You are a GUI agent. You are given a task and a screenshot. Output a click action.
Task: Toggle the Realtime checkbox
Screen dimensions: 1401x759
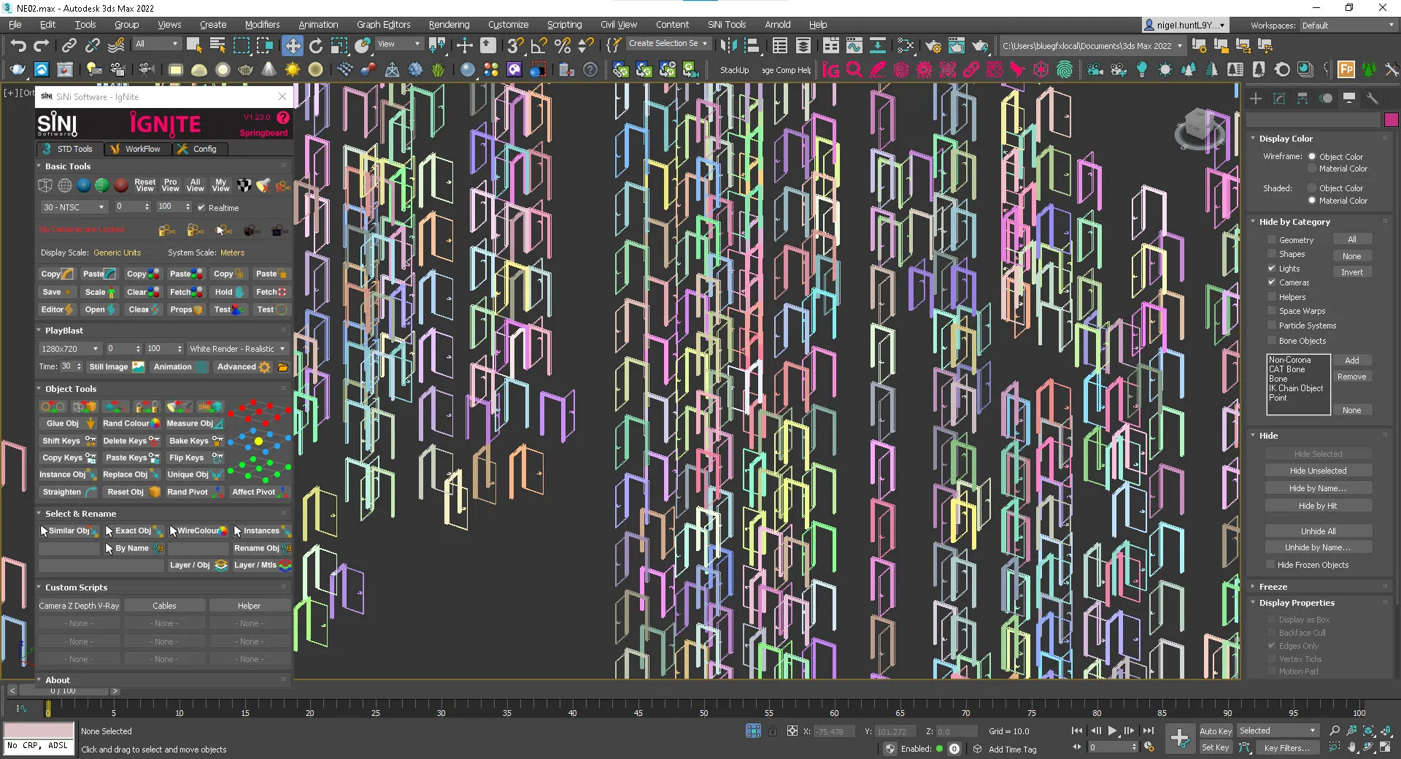201,208
